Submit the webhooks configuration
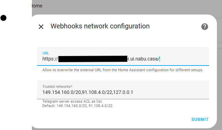Image resolution: width=222 pixels, height=130 pixels. point(200,120)
